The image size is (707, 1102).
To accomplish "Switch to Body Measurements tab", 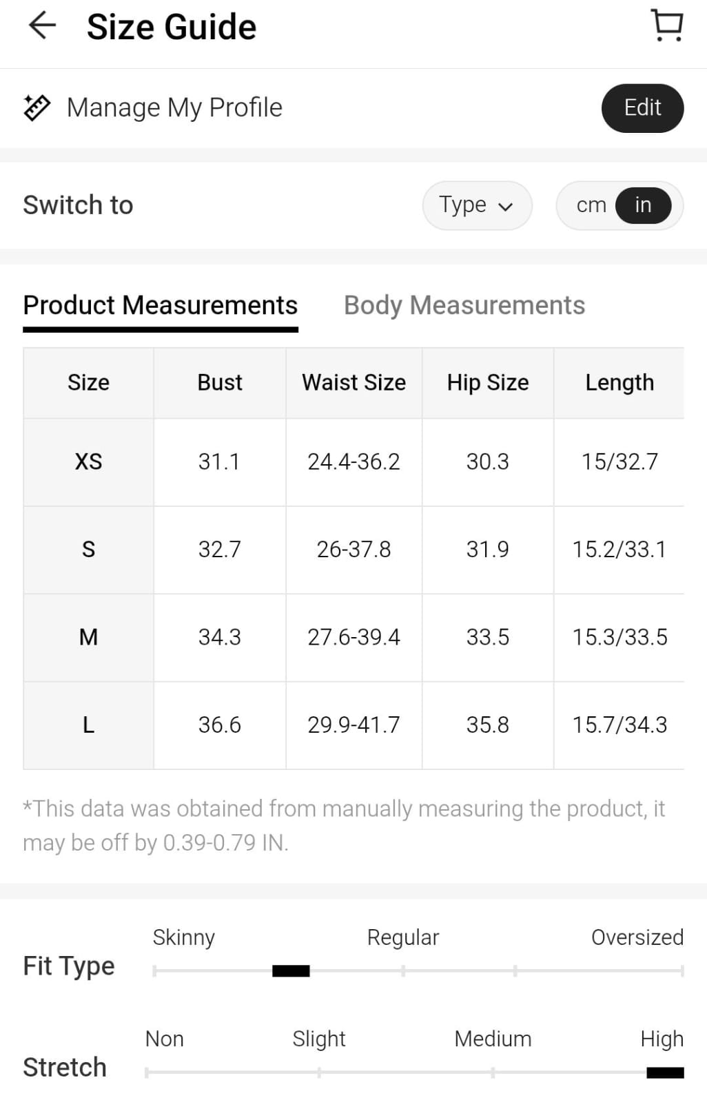I will (x=464, y=305).
